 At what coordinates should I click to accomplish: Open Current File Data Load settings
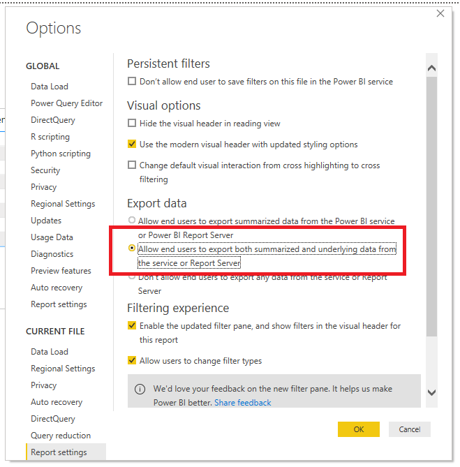(x=50, y=352)
